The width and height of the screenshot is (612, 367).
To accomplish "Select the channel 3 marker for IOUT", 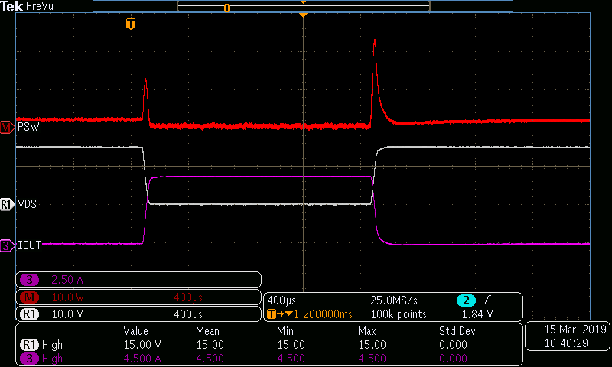I will [7, 245].
